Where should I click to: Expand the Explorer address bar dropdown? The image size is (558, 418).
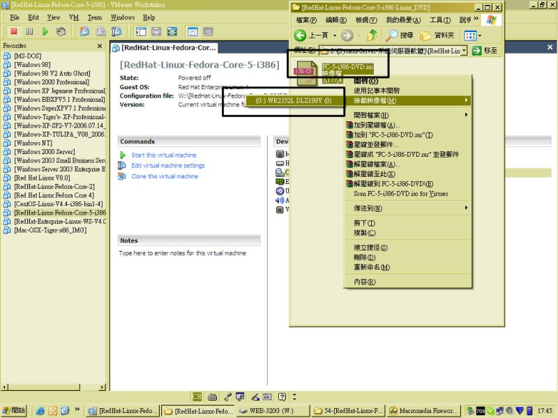[464, 51]
